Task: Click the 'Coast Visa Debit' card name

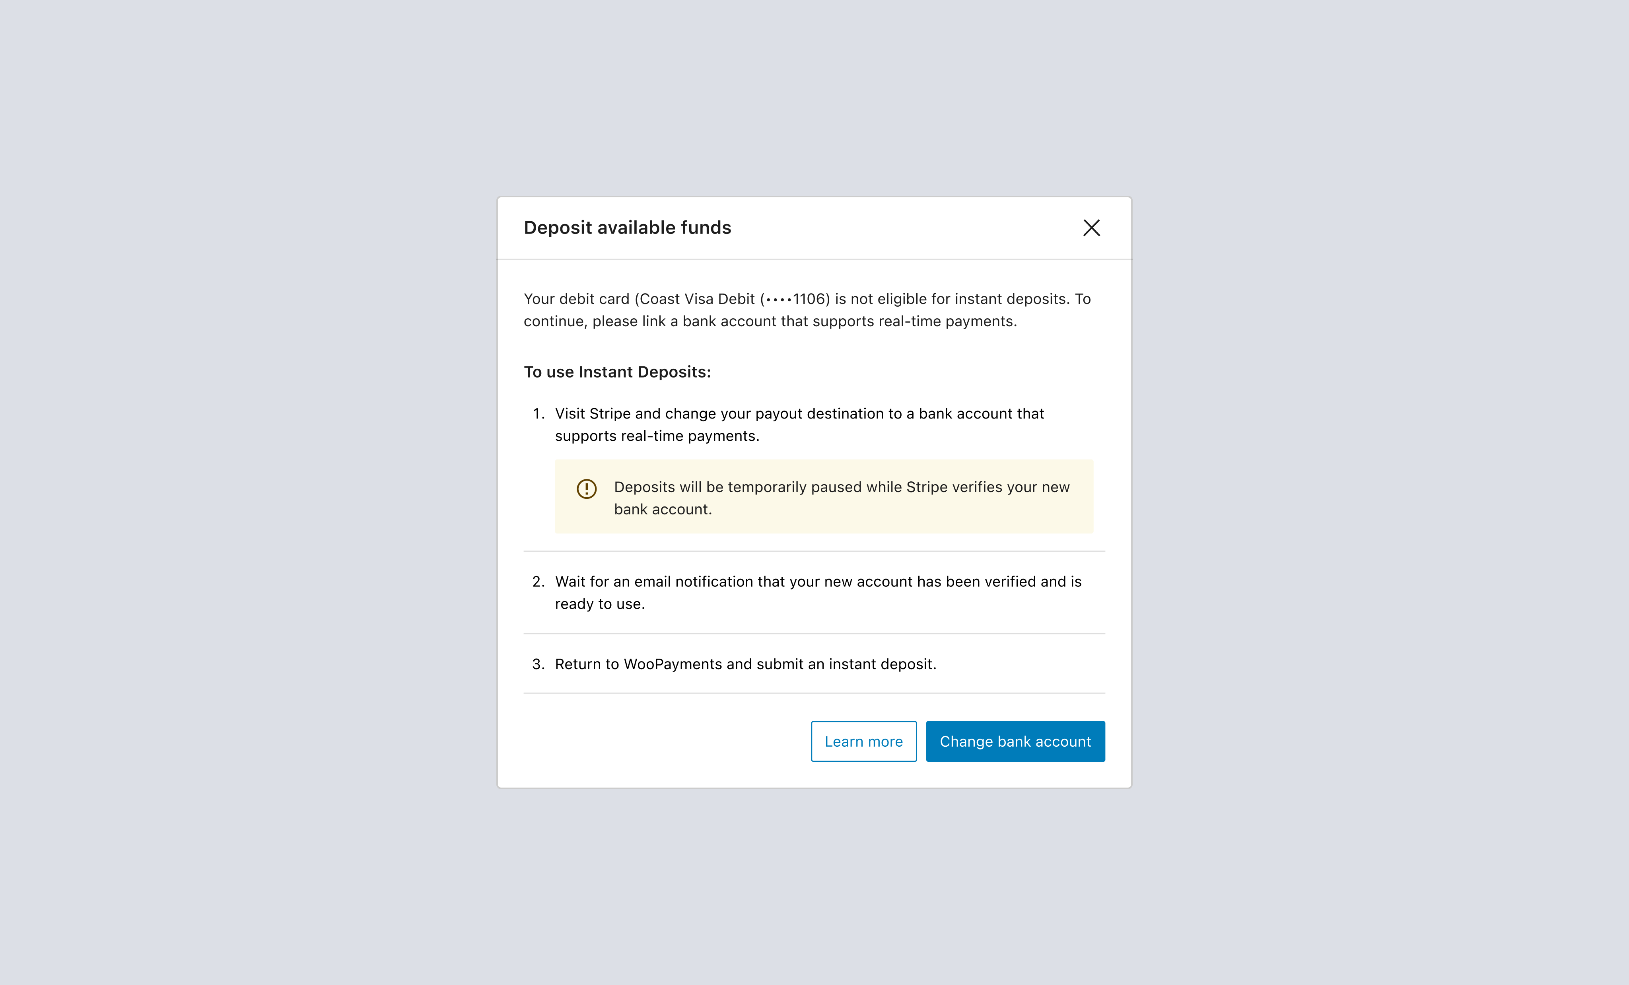Action: point(697,299)
